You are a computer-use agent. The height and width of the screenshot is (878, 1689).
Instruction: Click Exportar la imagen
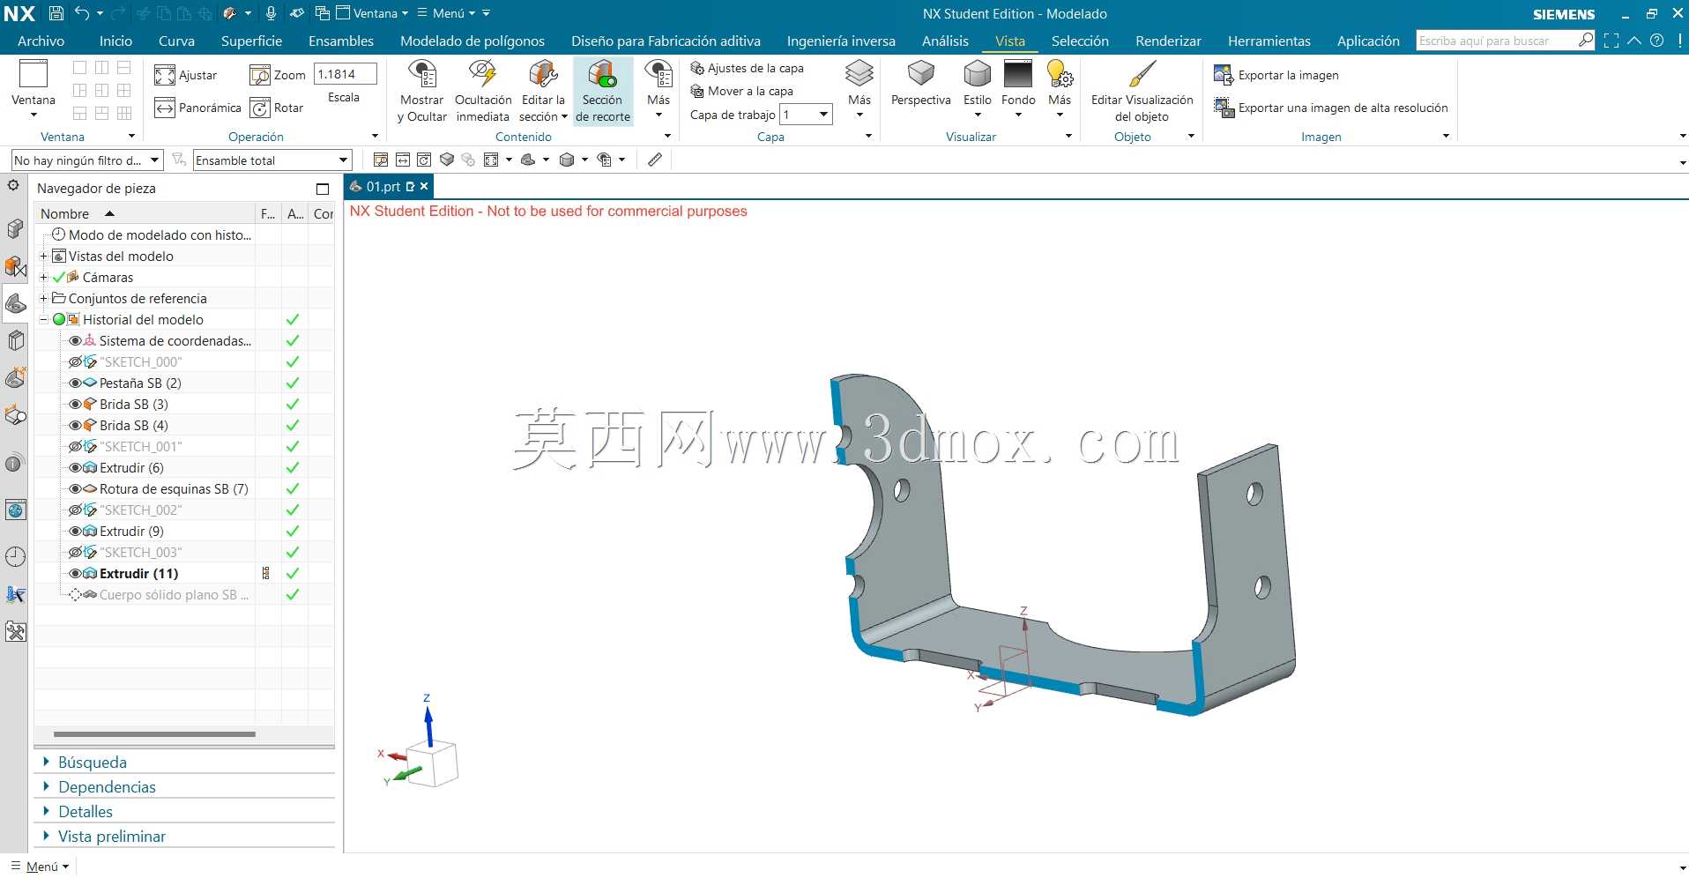click(x=1276, y=75)
